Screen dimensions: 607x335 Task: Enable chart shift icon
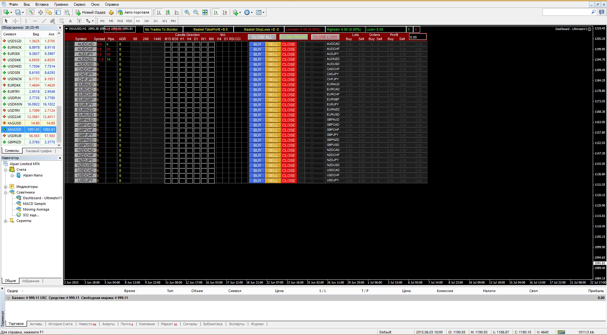click(x=225, y=12)
